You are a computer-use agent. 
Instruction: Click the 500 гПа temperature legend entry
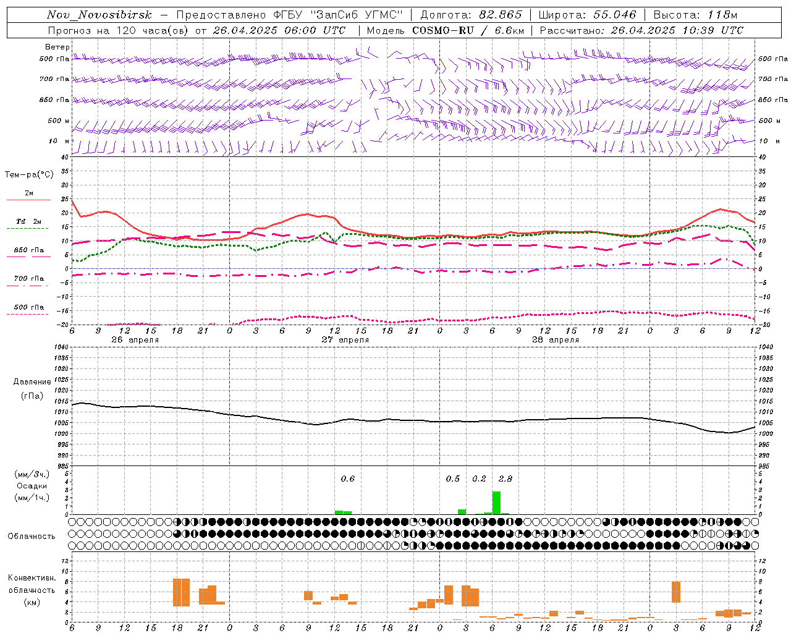[x=29, y=307]
